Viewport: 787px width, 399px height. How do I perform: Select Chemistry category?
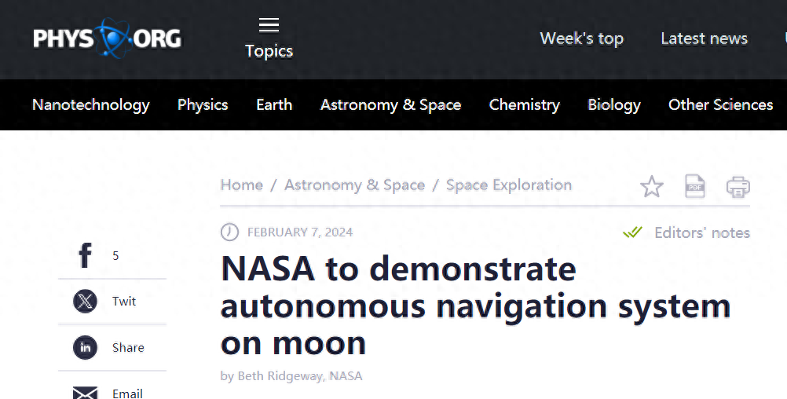click(524, 104)
